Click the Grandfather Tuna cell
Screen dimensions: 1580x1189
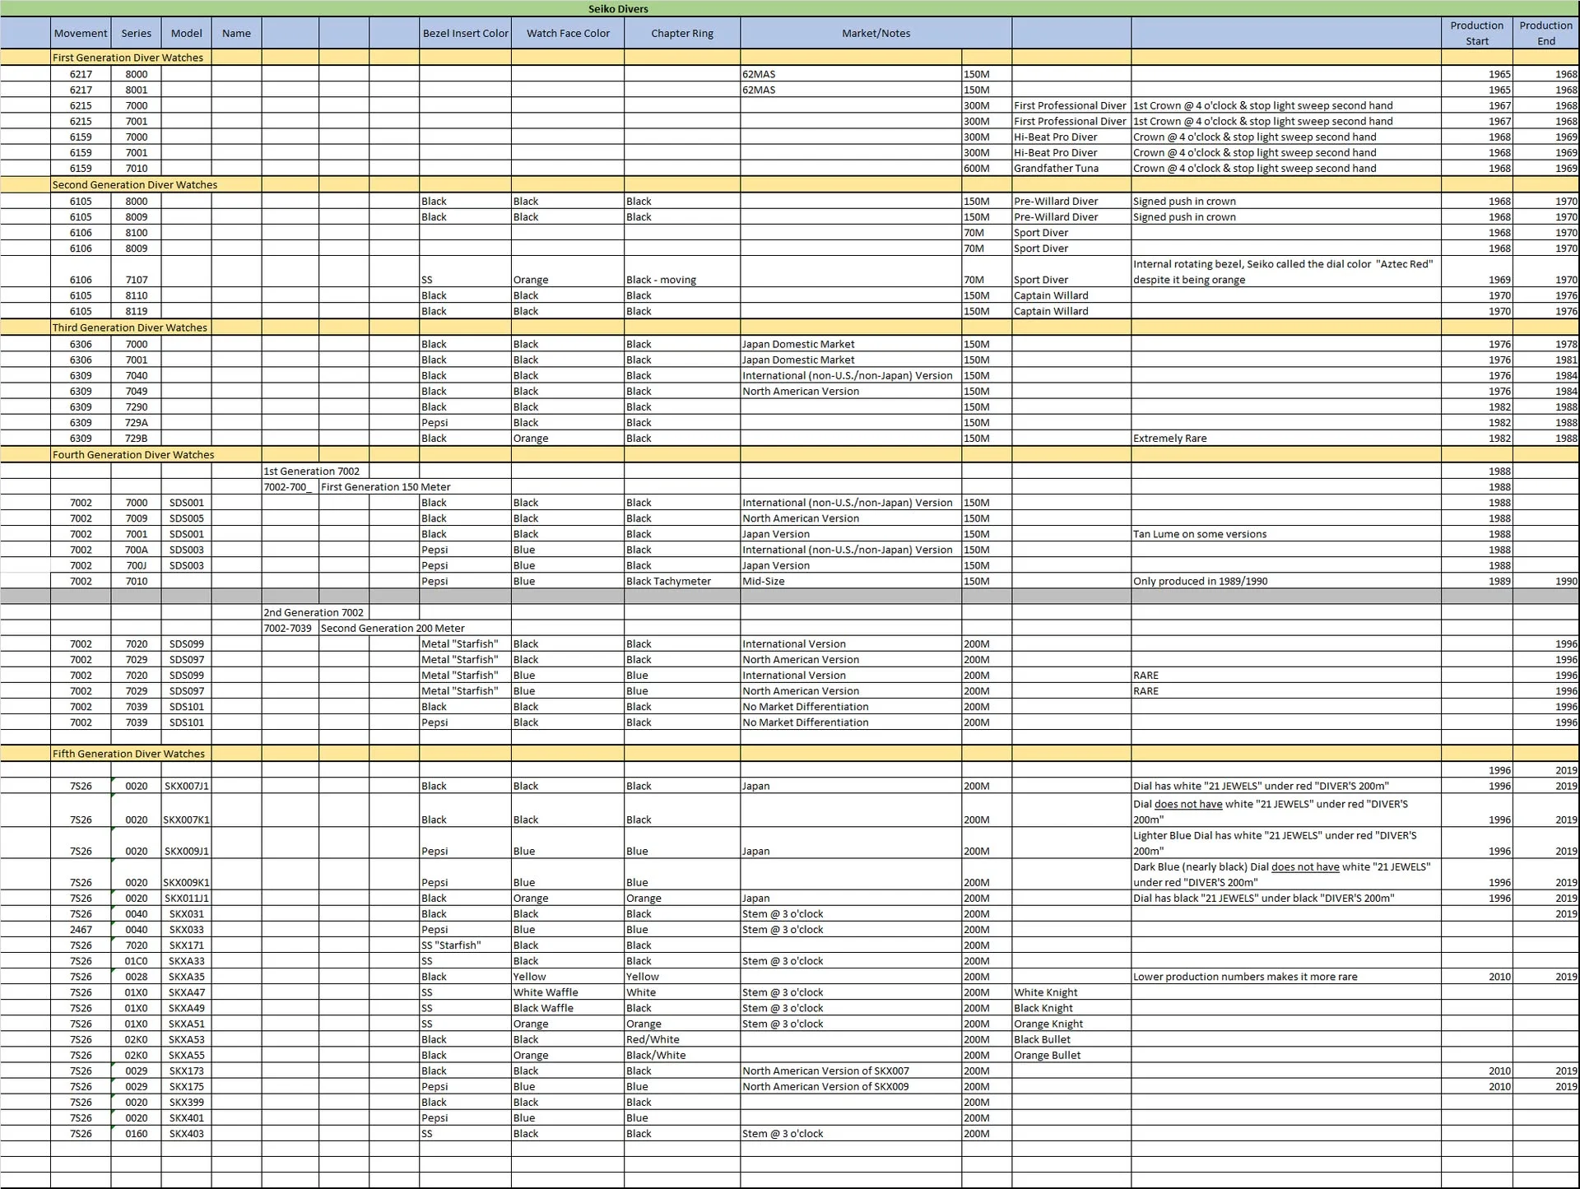pyautogui.click(x=1056, y=169)
